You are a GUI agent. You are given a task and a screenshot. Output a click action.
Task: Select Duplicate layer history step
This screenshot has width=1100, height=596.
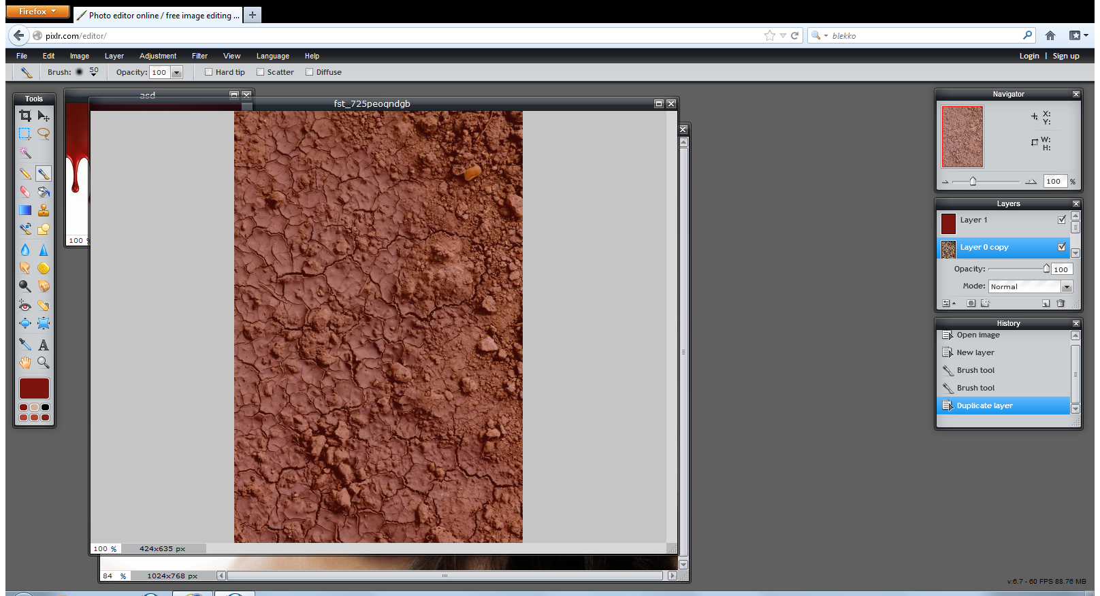click(1003, 405)
